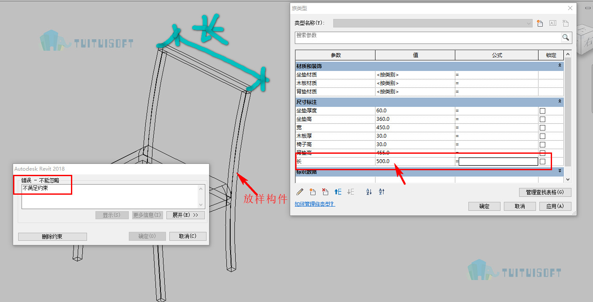Click 展开(E) >> in the error dialog
Viewport: 593px width, 302px height.
pos(185,215)
